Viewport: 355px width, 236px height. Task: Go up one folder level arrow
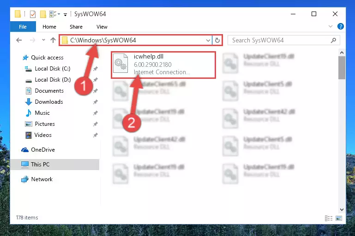pyautogui.click(x=53, y=40)
